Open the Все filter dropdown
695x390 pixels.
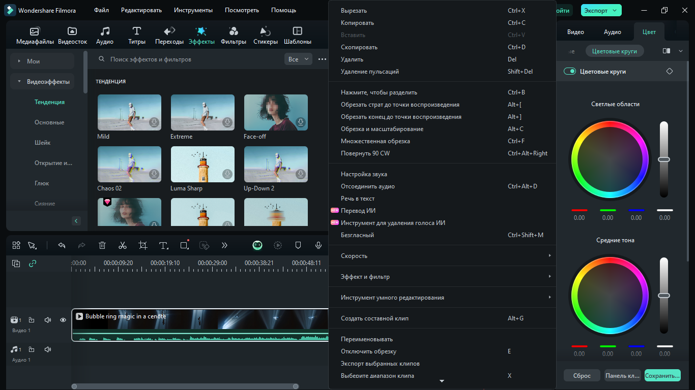[298, 59]
